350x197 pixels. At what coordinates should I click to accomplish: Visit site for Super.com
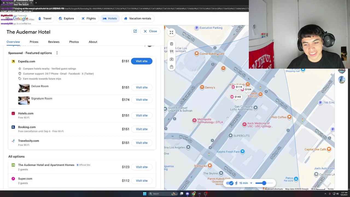click(x=142, y=181)
